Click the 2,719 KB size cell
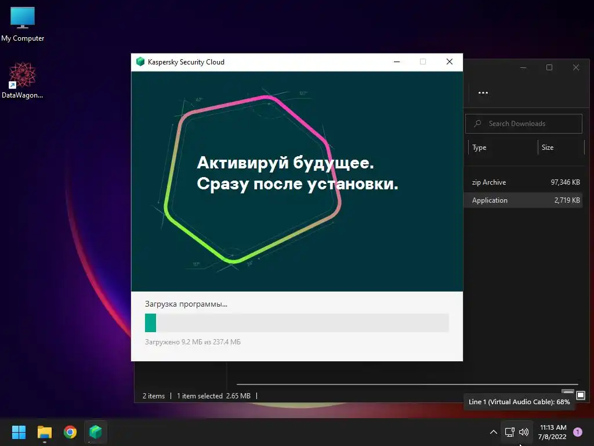This screenshot has height=446, width=594. click(x=567, y=200)
